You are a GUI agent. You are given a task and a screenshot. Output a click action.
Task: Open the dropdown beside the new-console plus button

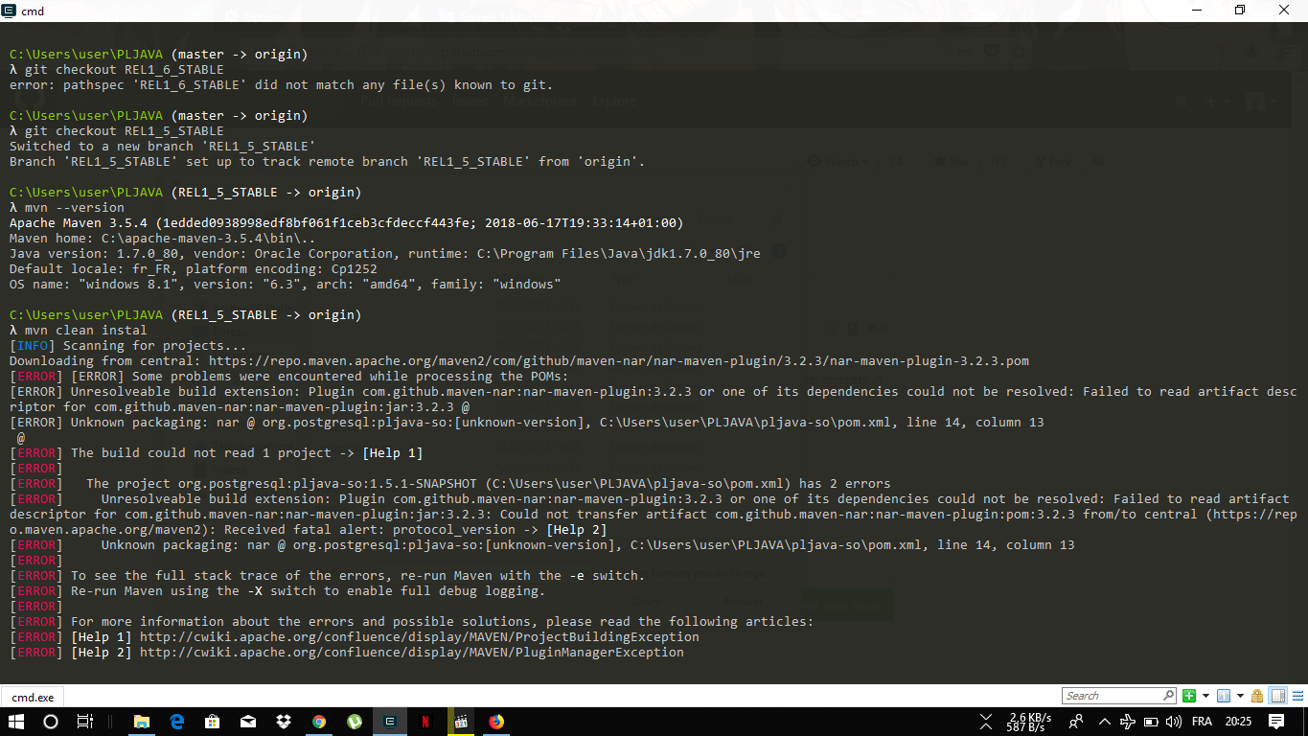(x=1205, y=695)
